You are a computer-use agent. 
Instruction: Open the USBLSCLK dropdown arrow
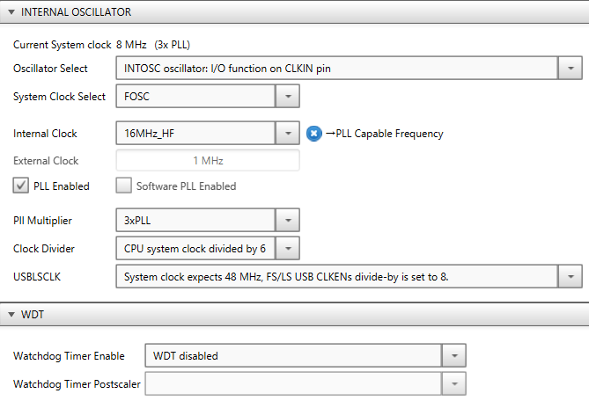point(571,276)
